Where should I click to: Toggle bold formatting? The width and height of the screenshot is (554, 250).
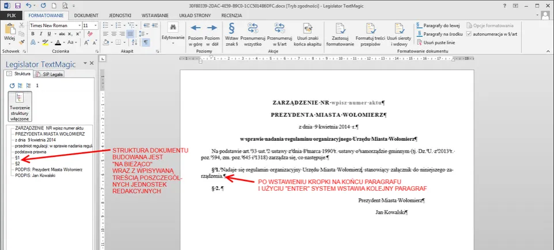pos(33,34)
